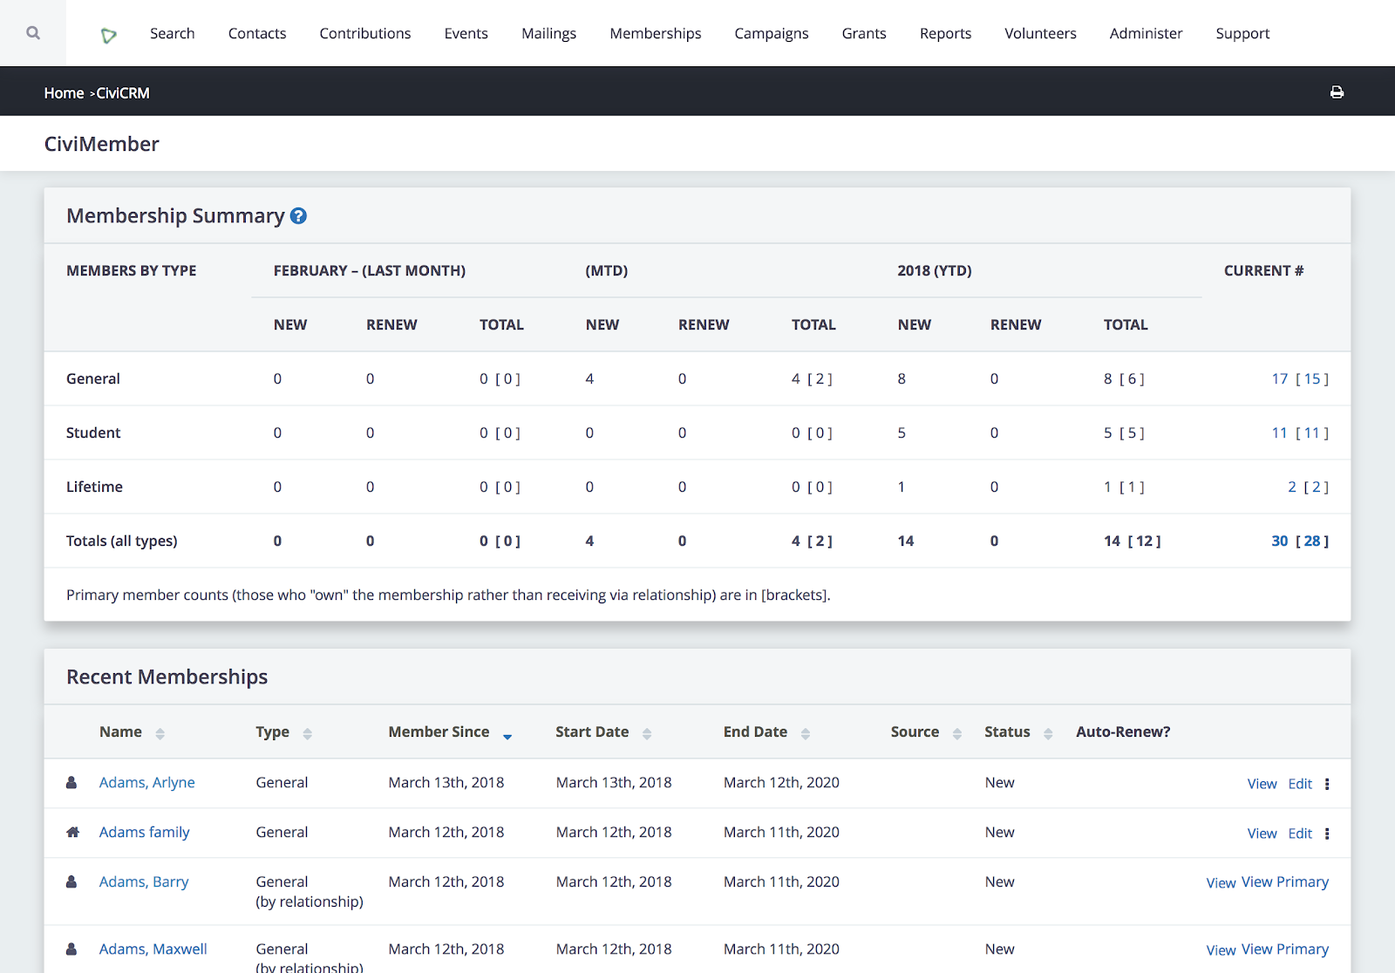The image size is (1395, 973).
Task: Open Adams, Barry contact link
Action: 144,882
